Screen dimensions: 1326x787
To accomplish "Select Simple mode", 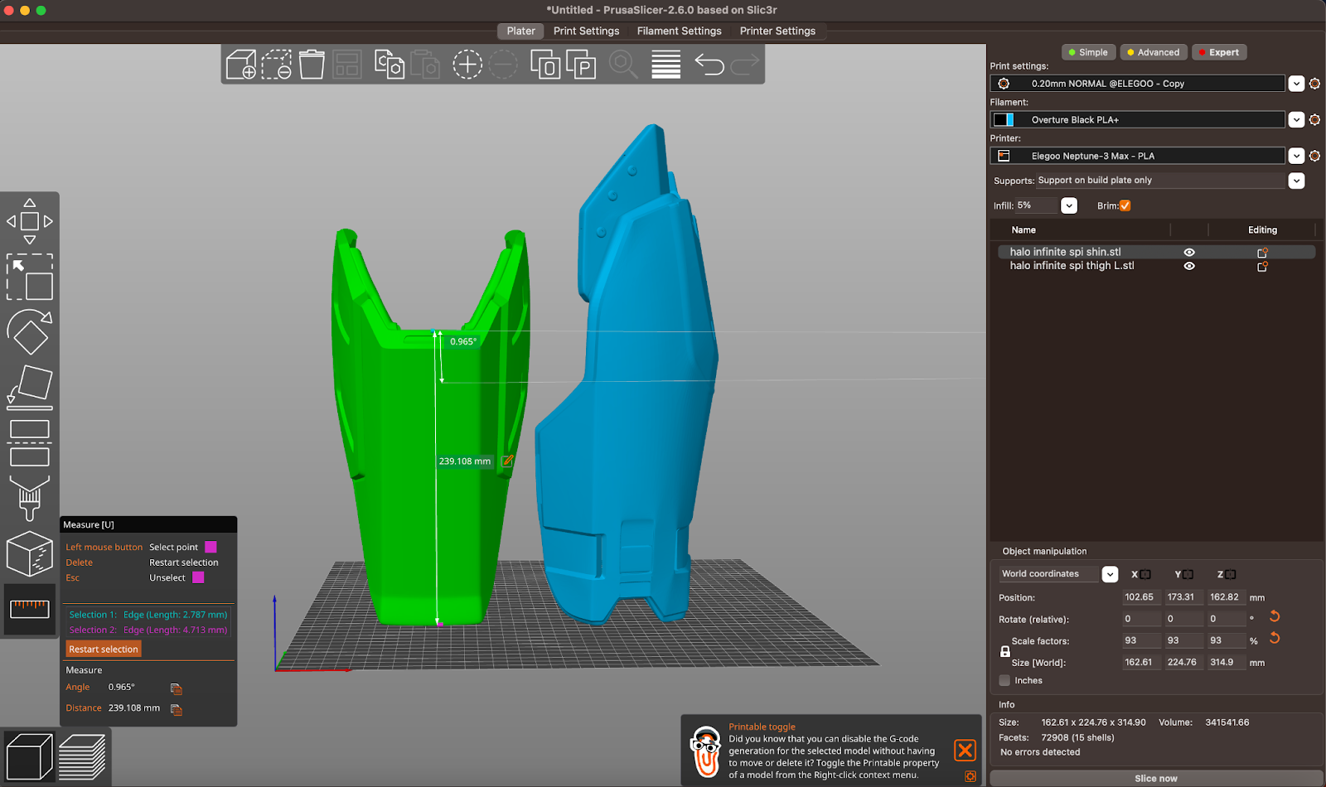I will click(x=1089, y=52).
